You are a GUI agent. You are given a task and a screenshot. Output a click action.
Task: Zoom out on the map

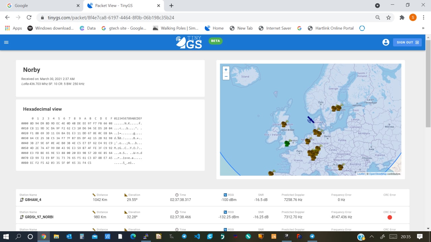226,76
